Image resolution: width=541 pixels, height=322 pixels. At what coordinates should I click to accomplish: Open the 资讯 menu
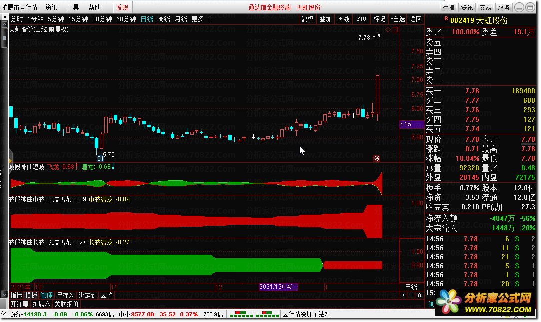(52, 7)
